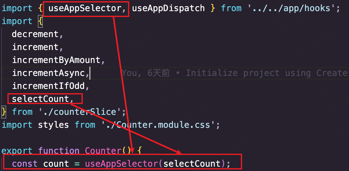Screen dimensions: 349x171
Task: Click the styles identifier in import
Action: coord(53,125)
